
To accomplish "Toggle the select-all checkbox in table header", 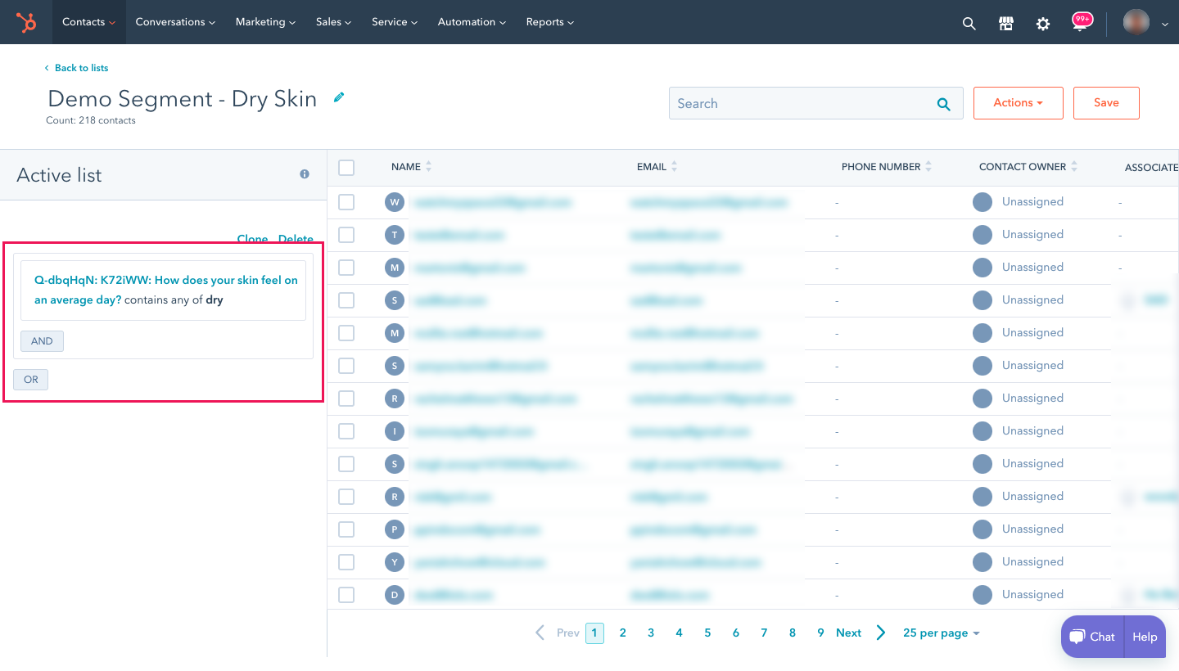I will (346, 168).
